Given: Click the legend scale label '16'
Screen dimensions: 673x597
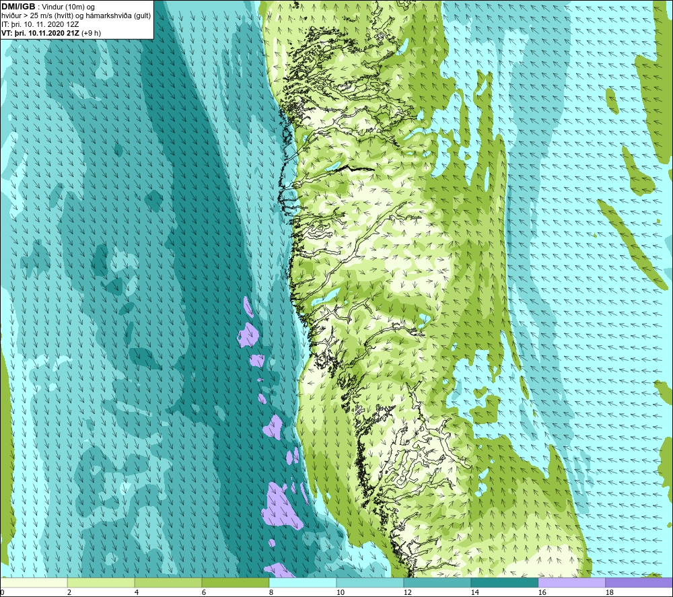Looking at the screenshot, I should pos(542,592).
